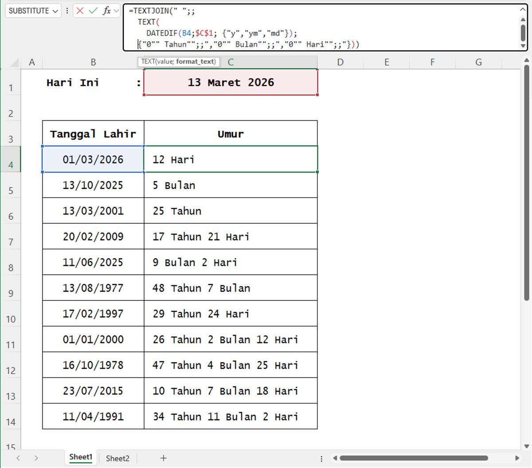The width and height of the screenshot is (532, 468).
Task: Go to next sheet arrow
Action: tap(36, 458)
